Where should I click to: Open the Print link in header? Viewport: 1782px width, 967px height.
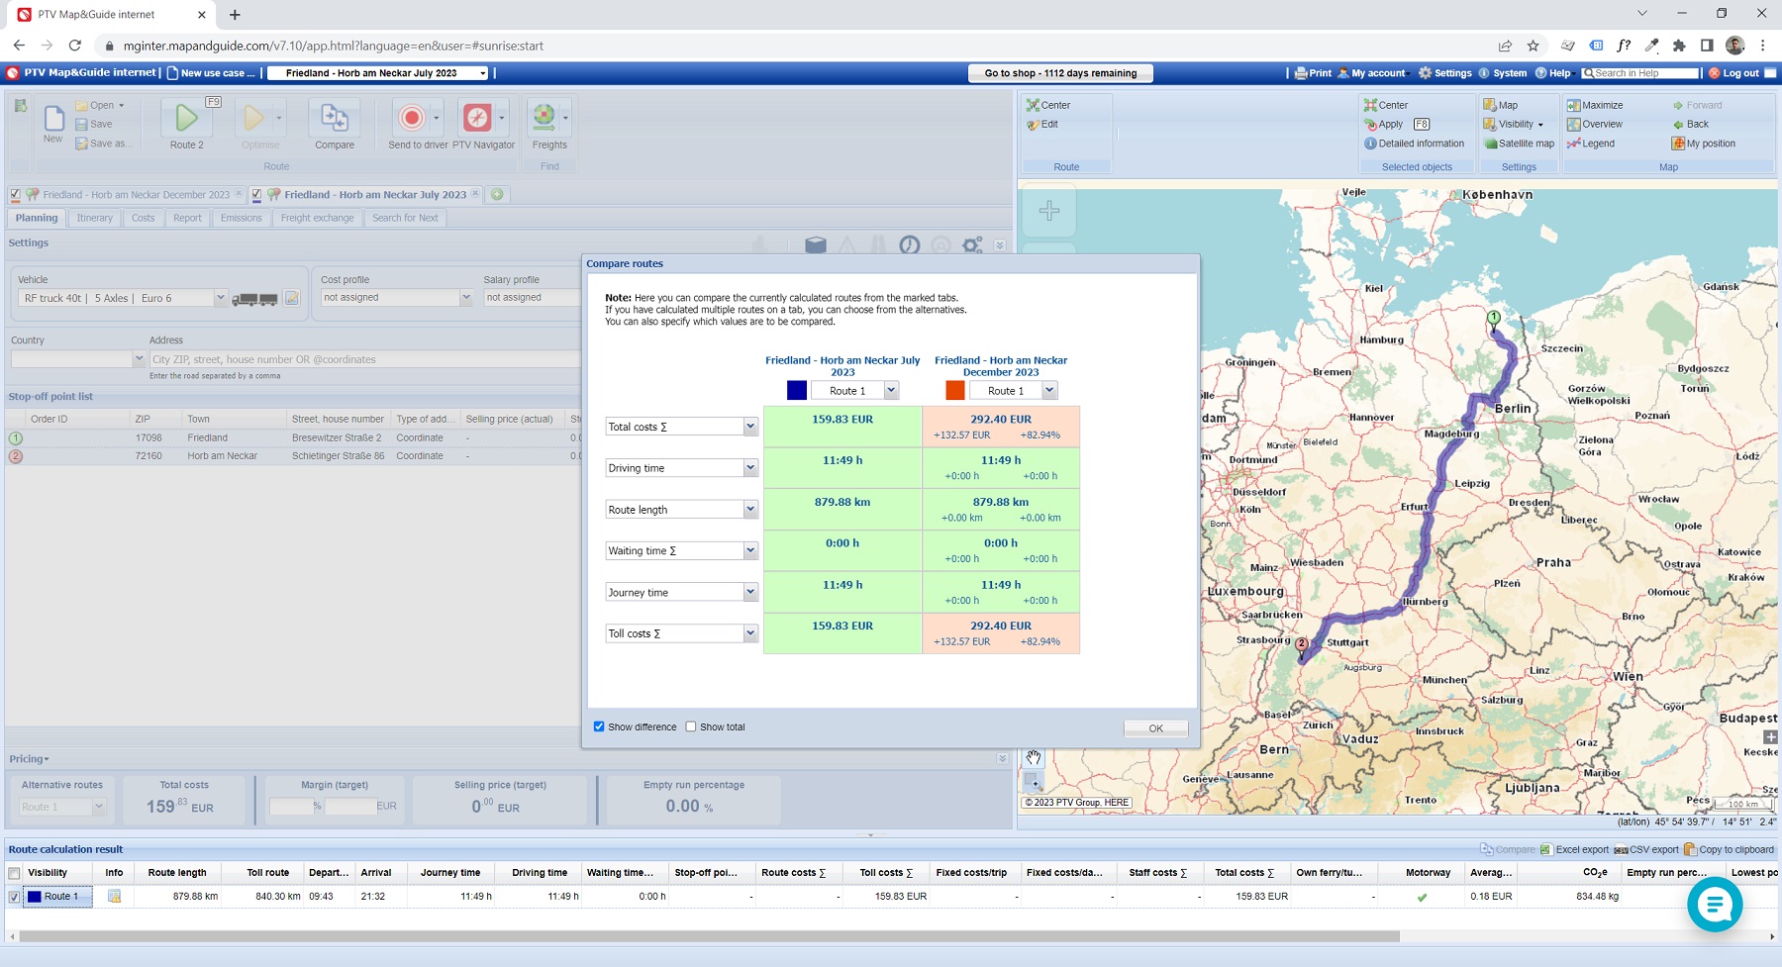[1314, 73]
